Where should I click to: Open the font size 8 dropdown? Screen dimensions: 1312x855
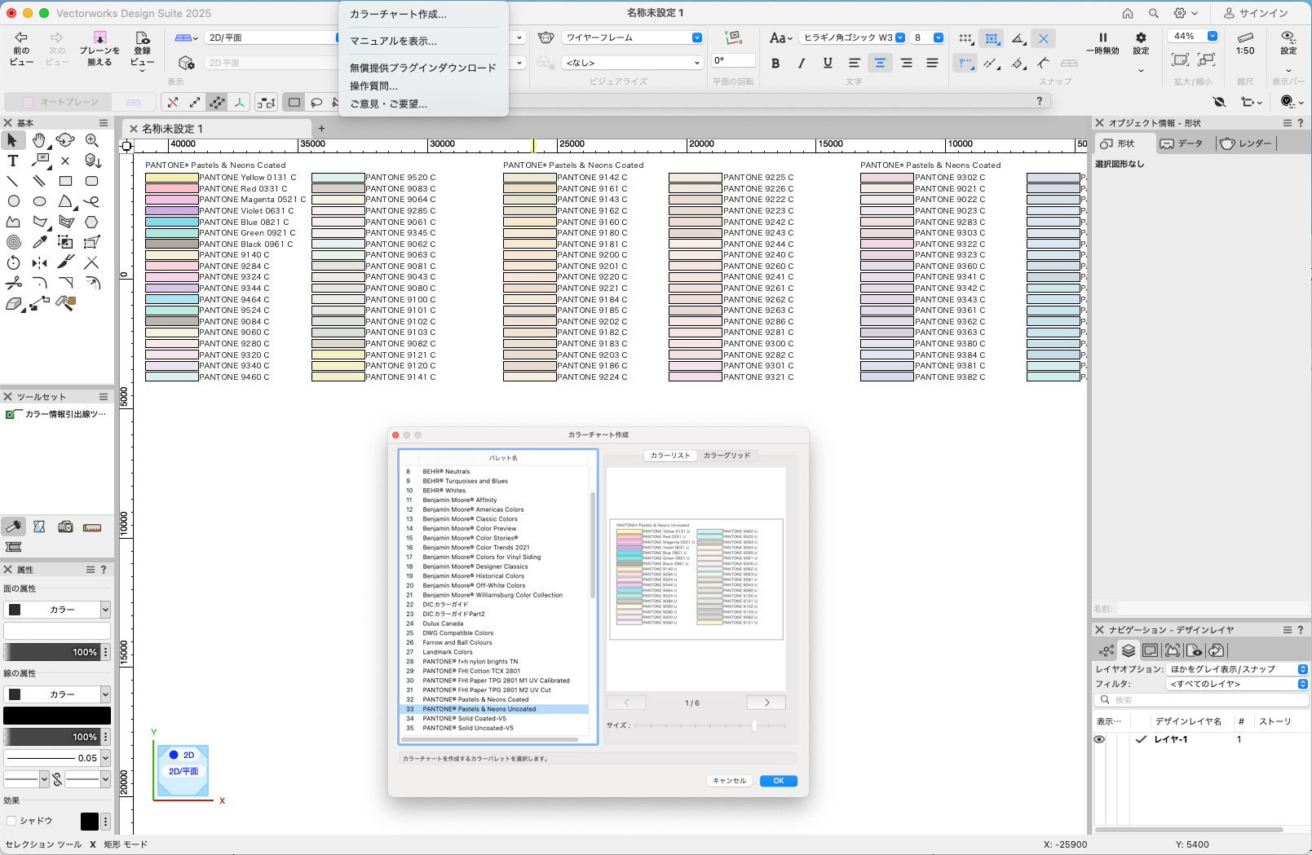tap(928, 37)
